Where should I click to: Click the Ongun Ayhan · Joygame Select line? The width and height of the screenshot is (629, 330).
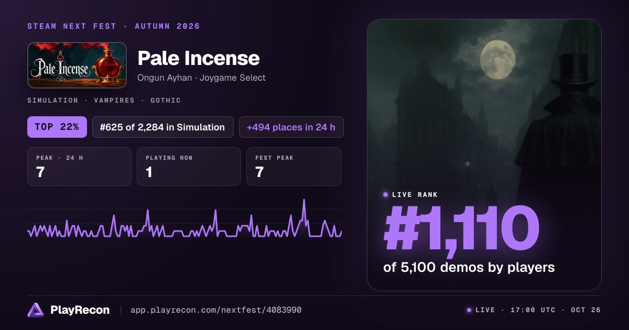click(201, 78)
